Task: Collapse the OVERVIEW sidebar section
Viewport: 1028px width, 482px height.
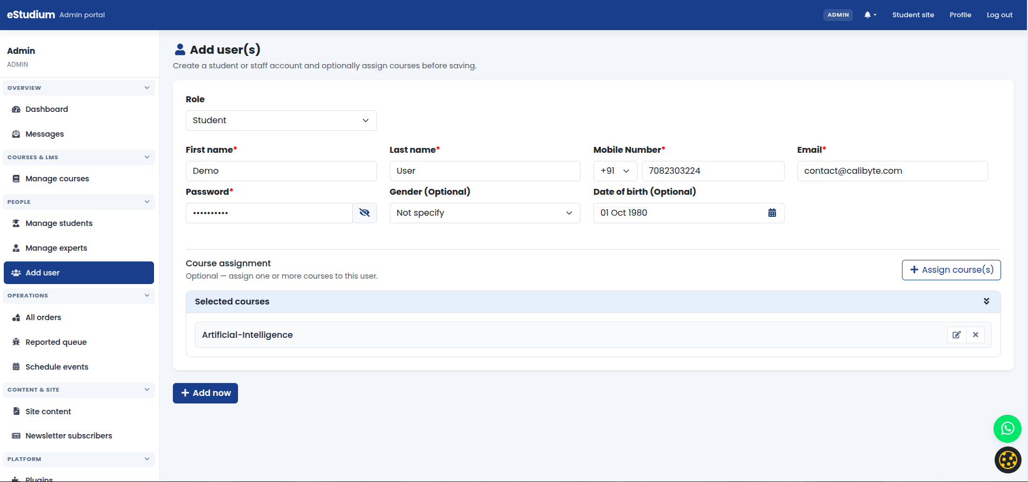Action: pos(79,88)
